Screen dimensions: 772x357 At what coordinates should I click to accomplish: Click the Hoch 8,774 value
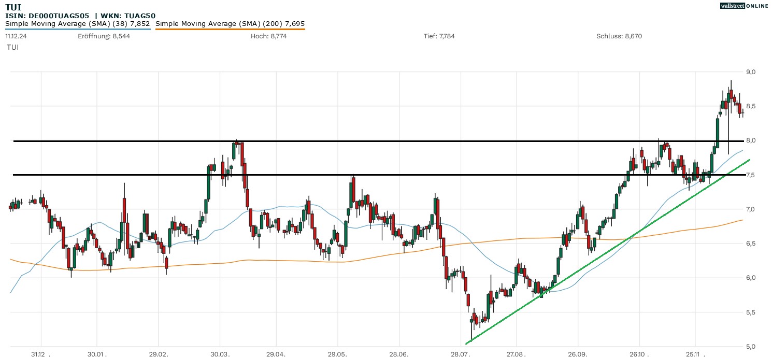(268, 36)
